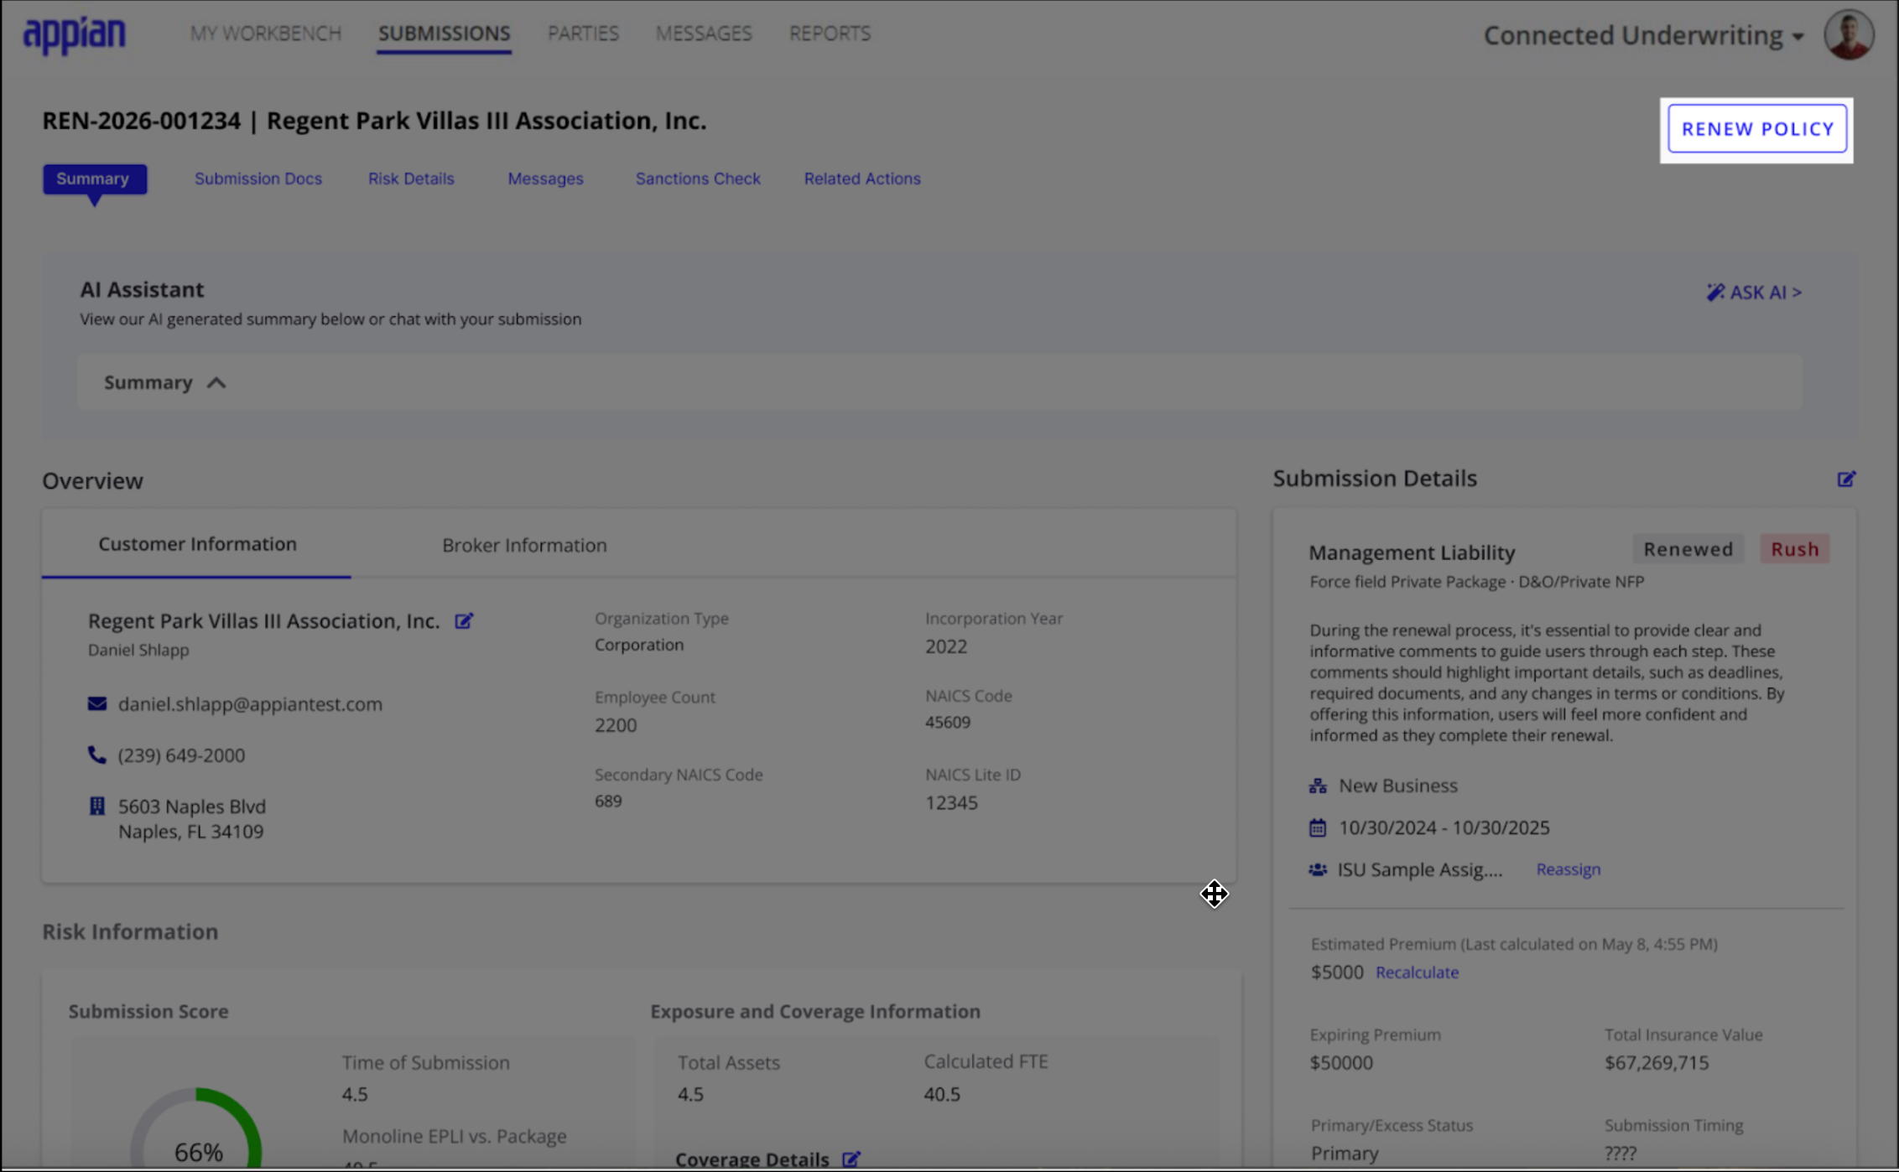
Task: Click the New Business hierarchy icon
Action: click(x=1318, y=786)
